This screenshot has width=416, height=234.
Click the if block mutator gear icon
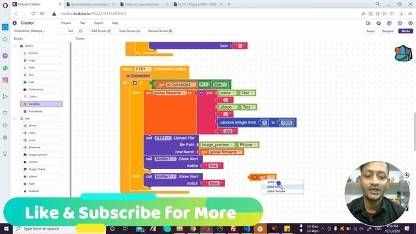coord(135,83)
